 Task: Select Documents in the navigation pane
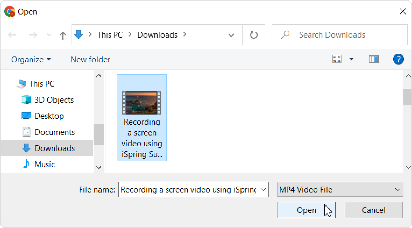pyautogui.click(x=55, y=132)
